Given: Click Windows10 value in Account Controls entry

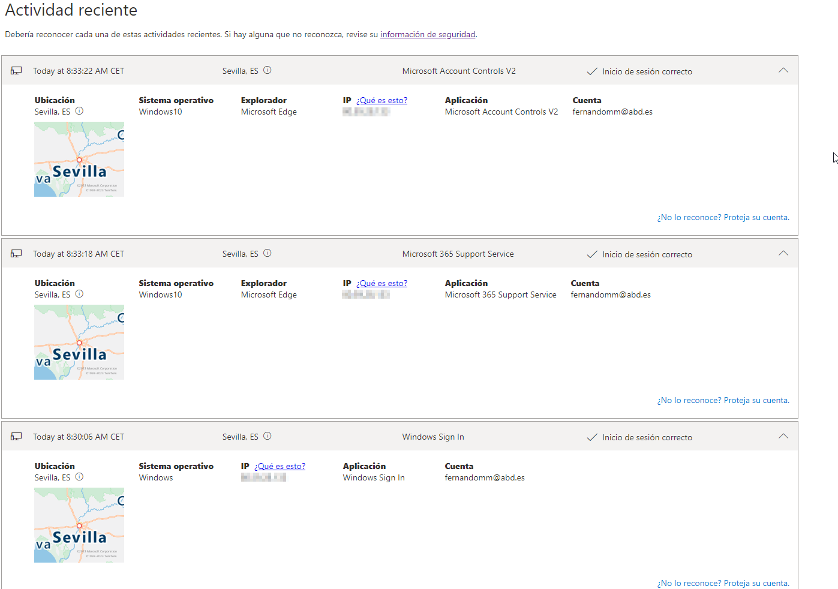Looking at the screenshot, I should click(x=160, y=112).
